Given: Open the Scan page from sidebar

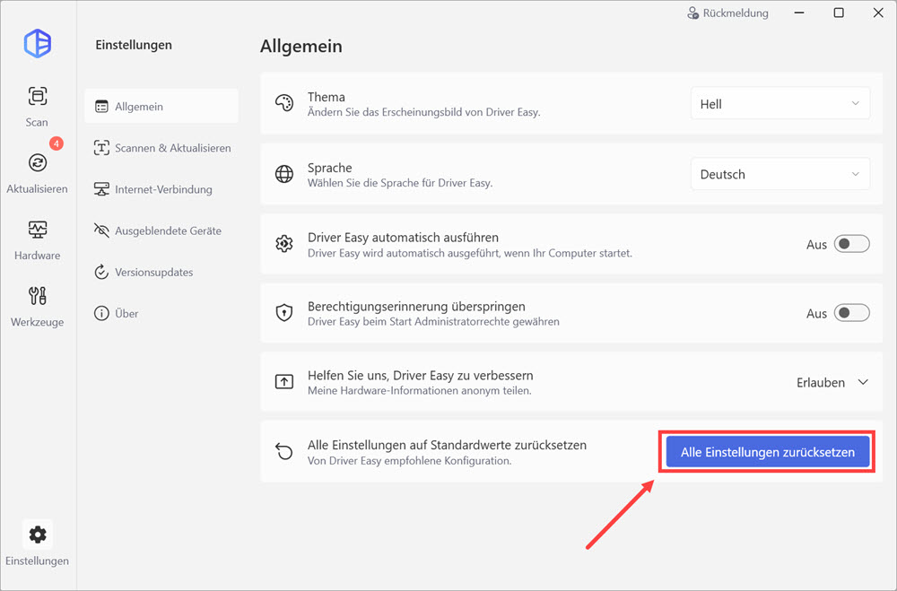Looking at the screenshot, I should pyautogui.click(x=37, y=107).
